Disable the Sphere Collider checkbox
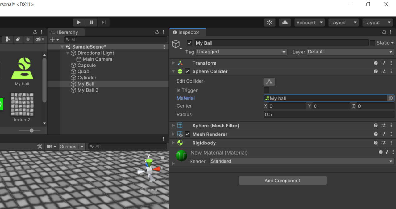The width and height of the screenshot is (396, 209). pyautogui.click(x=187, y=71)
